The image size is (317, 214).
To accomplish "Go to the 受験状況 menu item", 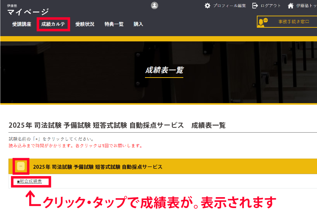I will pos(85,24).
